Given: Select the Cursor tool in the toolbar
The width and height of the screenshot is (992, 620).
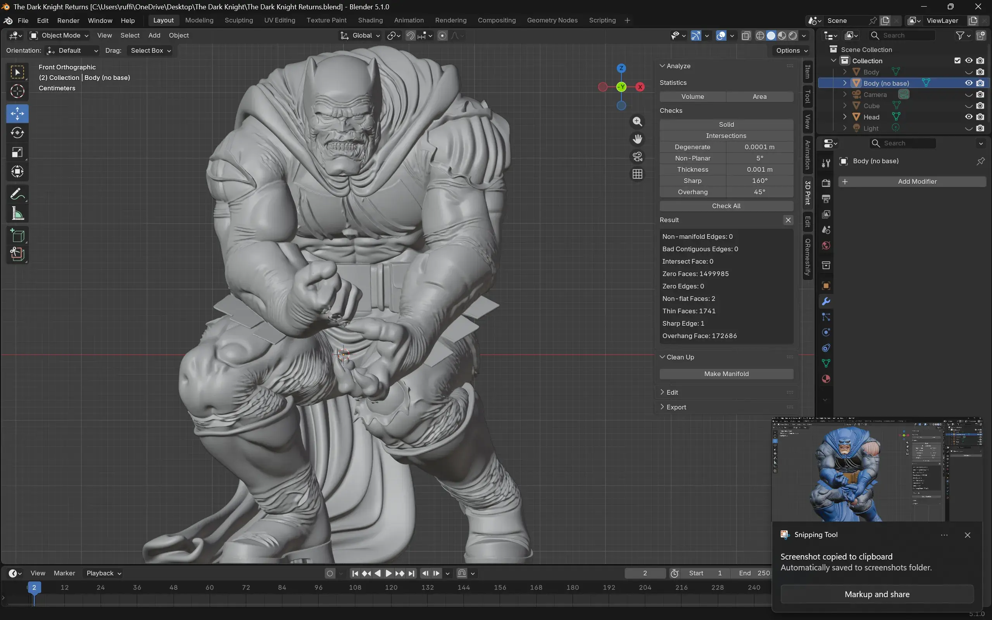Looking at the screenshot, I should [17, 91].
